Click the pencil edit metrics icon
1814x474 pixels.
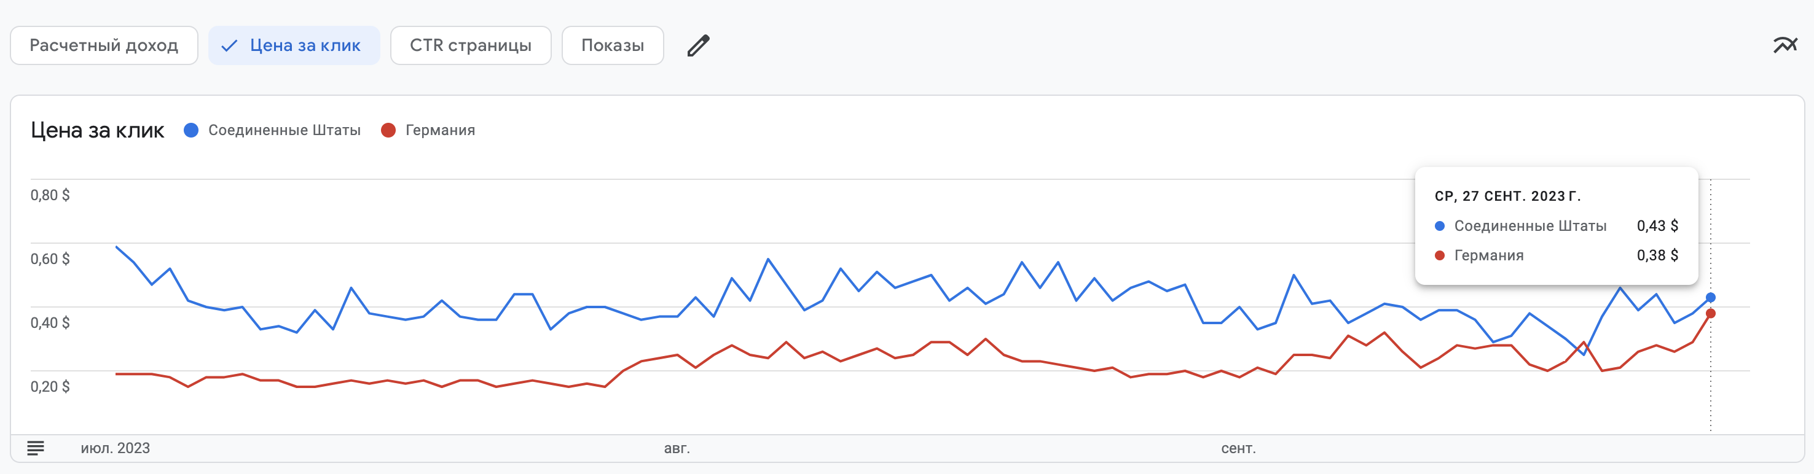coord(698,45)
